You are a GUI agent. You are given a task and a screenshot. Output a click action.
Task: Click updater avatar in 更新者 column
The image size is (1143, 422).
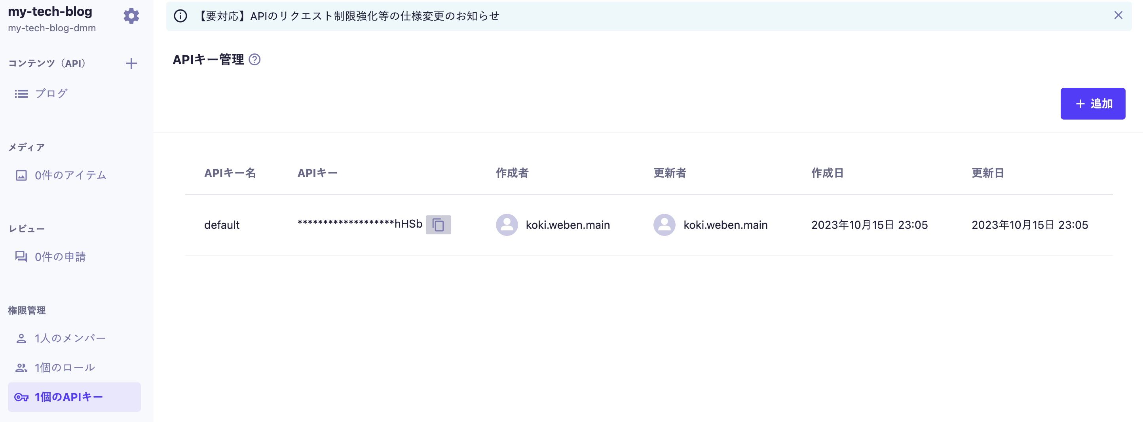(664, 225)
